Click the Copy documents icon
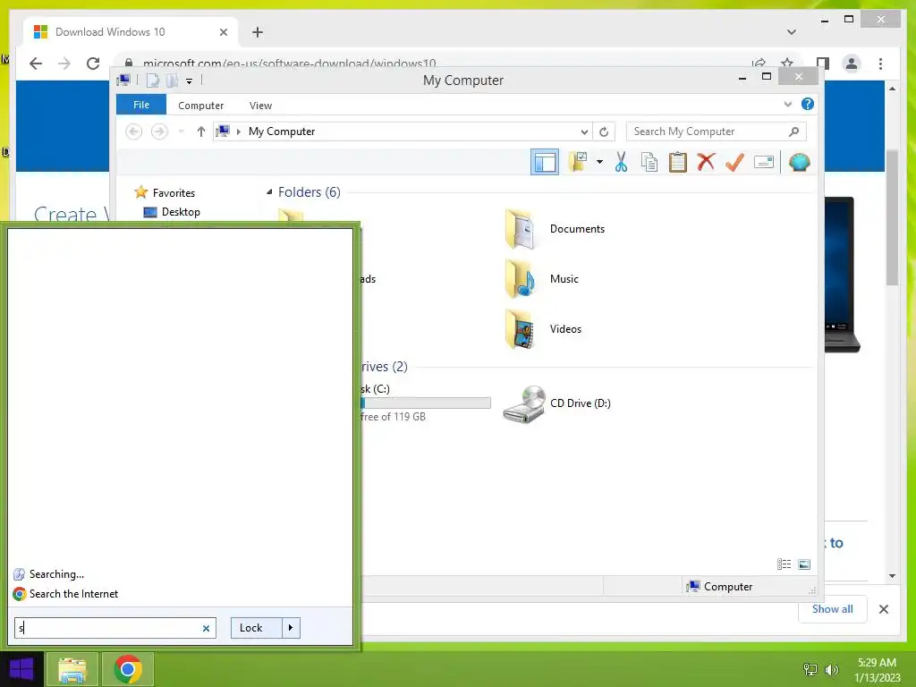This screenshot has width=916, height=687. click(649, 162)
